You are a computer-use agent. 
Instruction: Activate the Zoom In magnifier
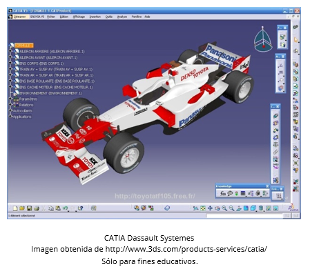coord(224,208)
